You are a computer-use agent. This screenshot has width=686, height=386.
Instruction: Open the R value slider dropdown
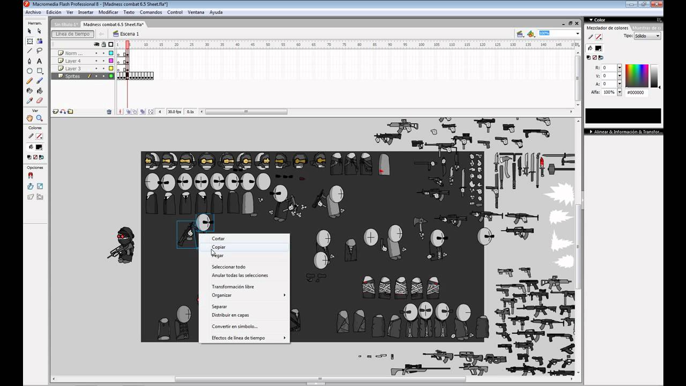click(620, 68)
